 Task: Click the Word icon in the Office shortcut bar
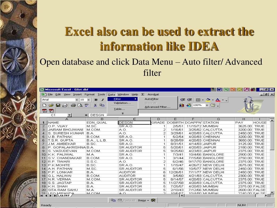click(219, 89)
